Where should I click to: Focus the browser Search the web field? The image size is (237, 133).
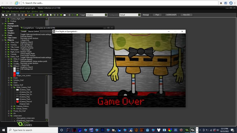click(x=120, y=3)
